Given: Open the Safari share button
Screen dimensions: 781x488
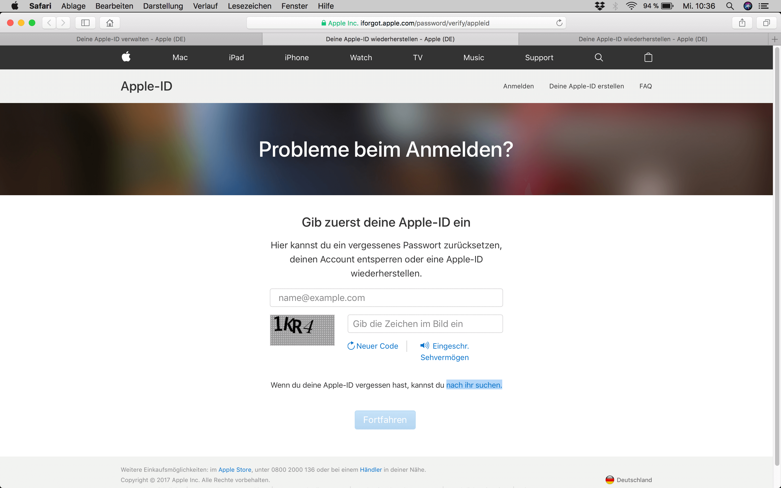Looking at the screenshot, I should (742, 23).
